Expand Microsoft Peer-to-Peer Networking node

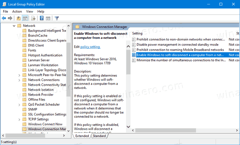tap(19, 75)
